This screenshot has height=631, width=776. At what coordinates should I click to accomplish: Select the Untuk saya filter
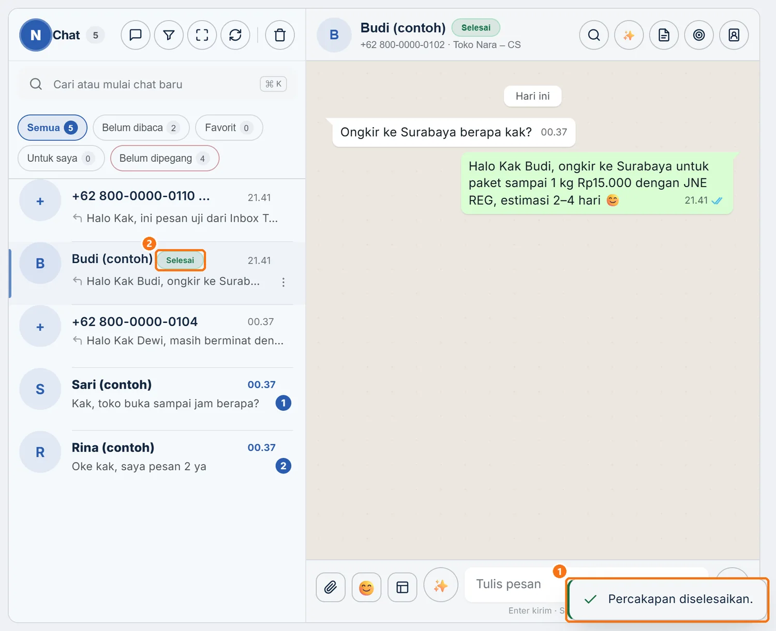(x=61, y=158)
